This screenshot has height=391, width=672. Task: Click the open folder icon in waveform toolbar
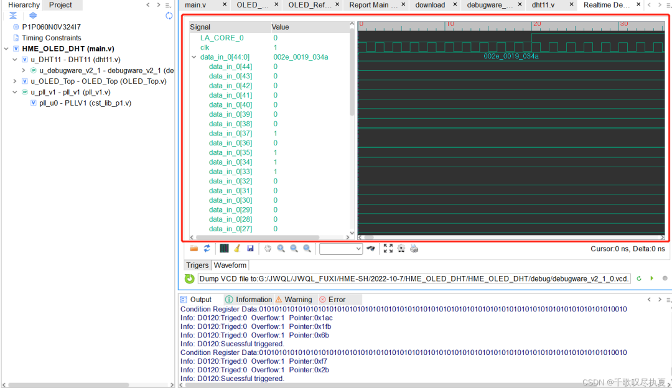(x=194, y=249)
